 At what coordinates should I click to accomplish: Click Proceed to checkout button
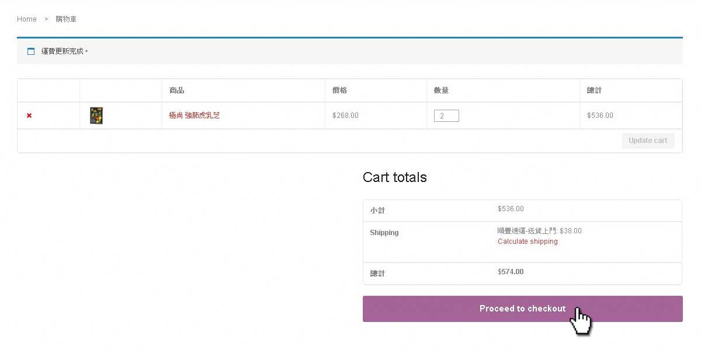522,309
